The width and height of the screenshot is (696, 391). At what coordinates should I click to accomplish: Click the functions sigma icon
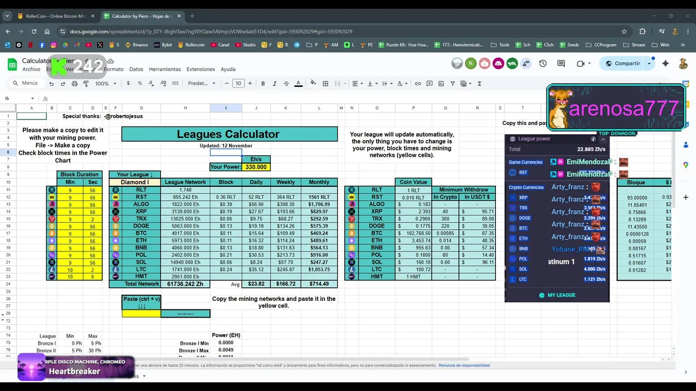[x=479, y=84]
